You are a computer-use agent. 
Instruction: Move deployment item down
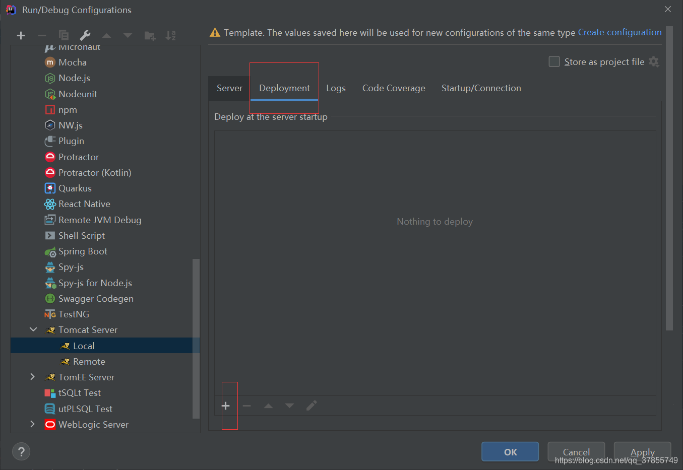click(x=289, y=406)
